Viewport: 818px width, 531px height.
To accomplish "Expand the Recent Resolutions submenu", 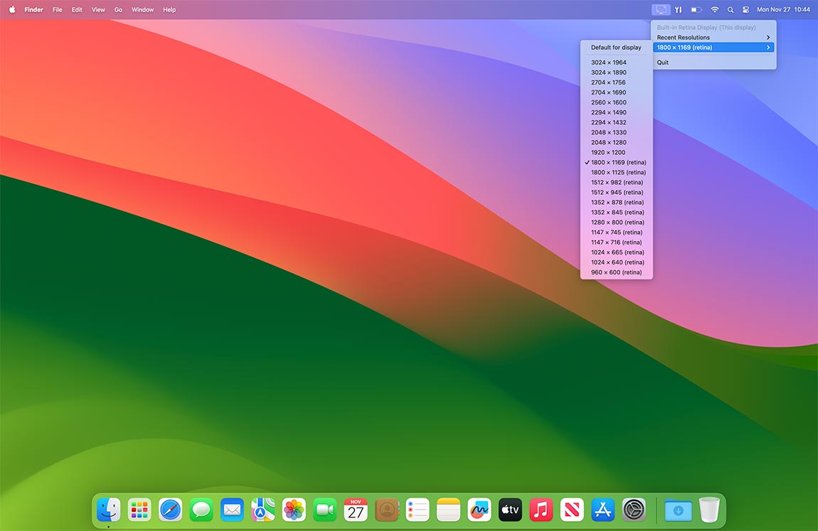I will coord(713,38).
